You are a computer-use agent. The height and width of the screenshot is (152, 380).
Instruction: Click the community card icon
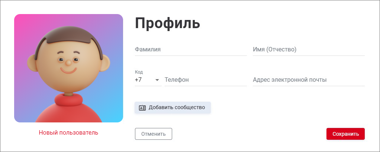coord(142,108)
